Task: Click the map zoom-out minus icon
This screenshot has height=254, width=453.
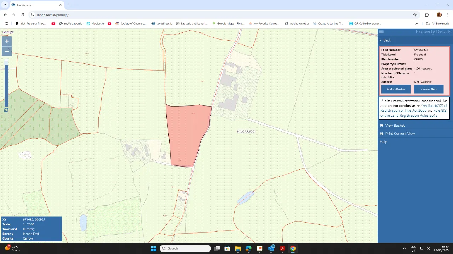Action: (x=6, y=51)
